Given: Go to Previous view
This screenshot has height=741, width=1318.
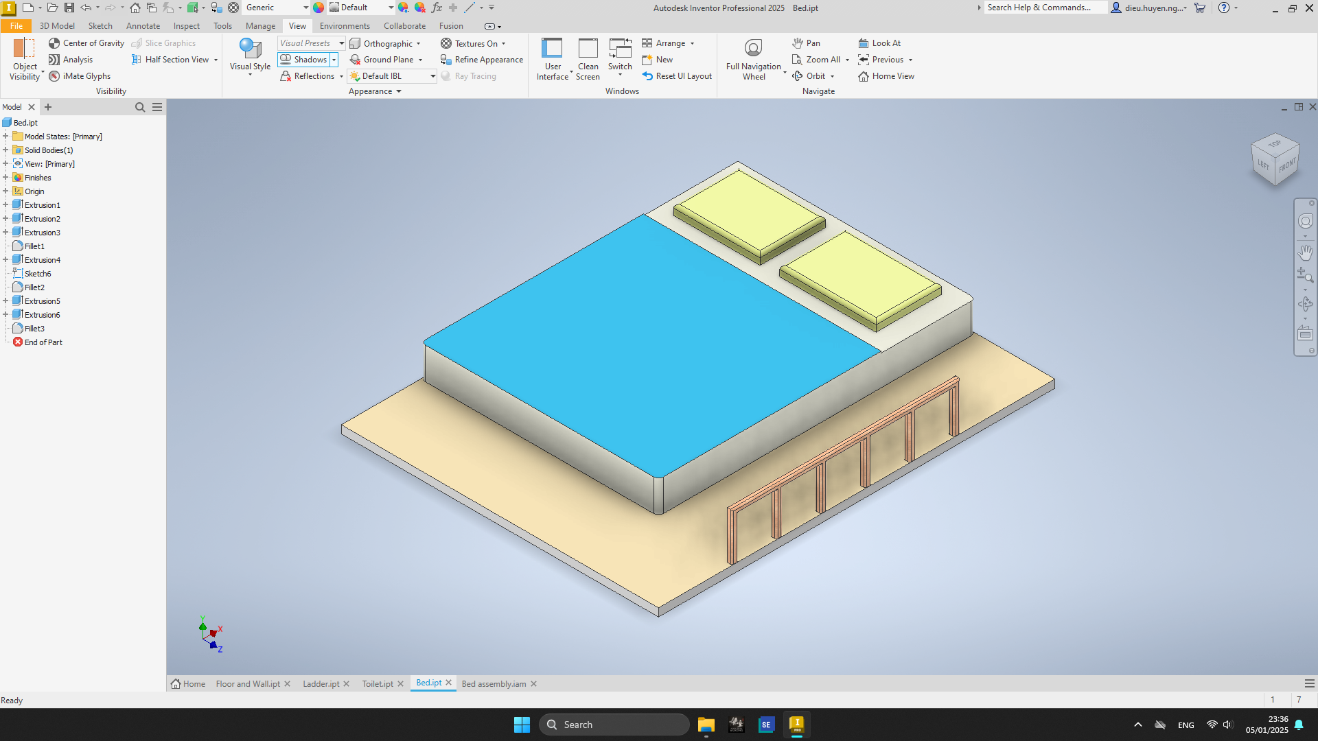Looking at the screenshot, I should click(881, 60).
